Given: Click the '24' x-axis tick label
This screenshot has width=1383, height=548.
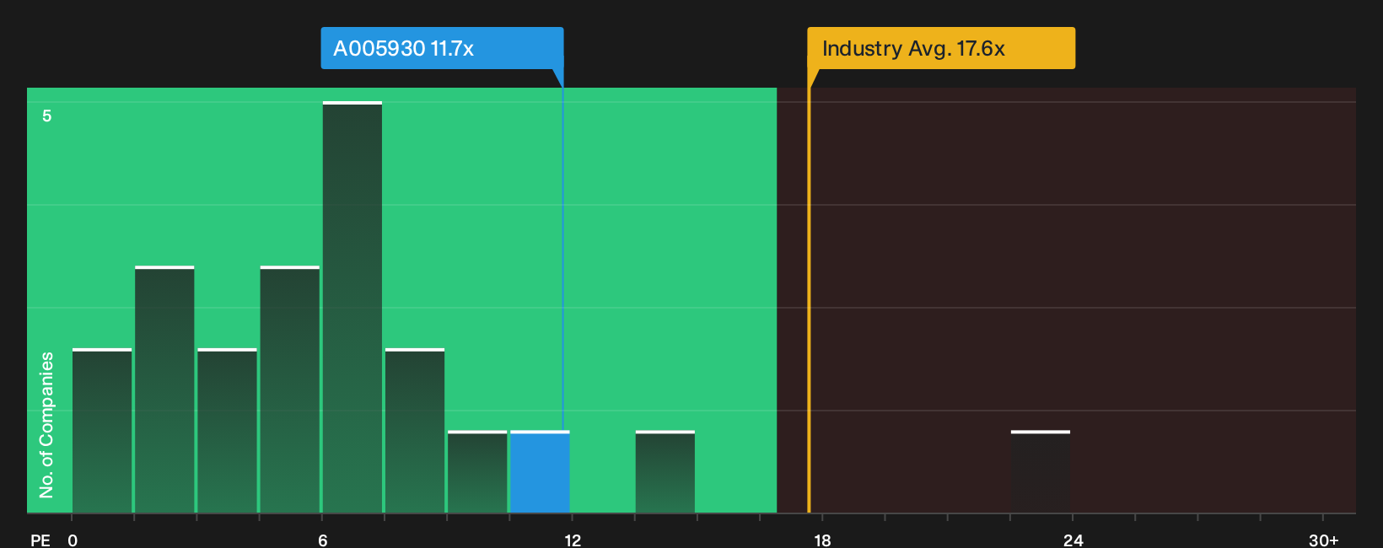Looking at the screenshot, I should pyautogui.click(x=1073, y=540).
